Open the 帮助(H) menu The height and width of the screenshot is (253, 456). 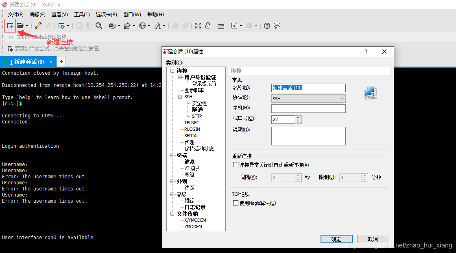coord(155,15)
